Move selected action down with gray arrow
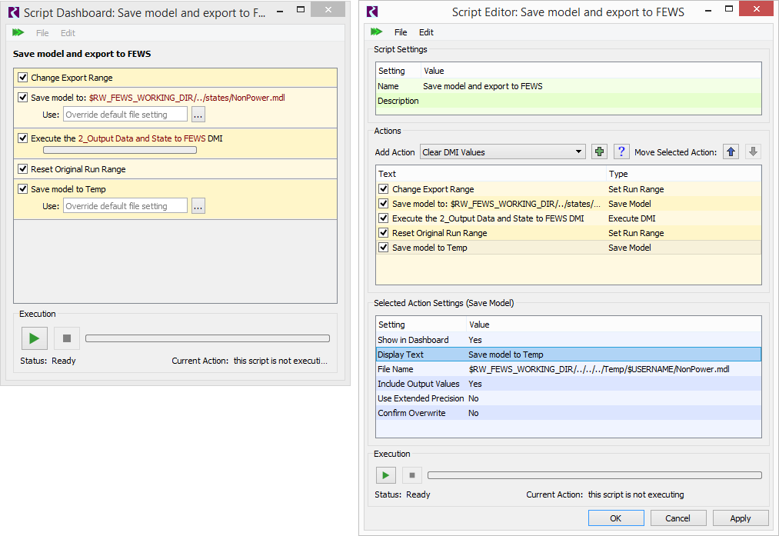Image resolution: width=779 pixels, height=536 pixels. point(753,151)
